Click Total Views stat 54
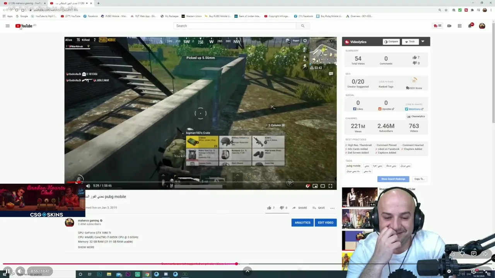Screen dimensions: 495x278 click(358, 60)
